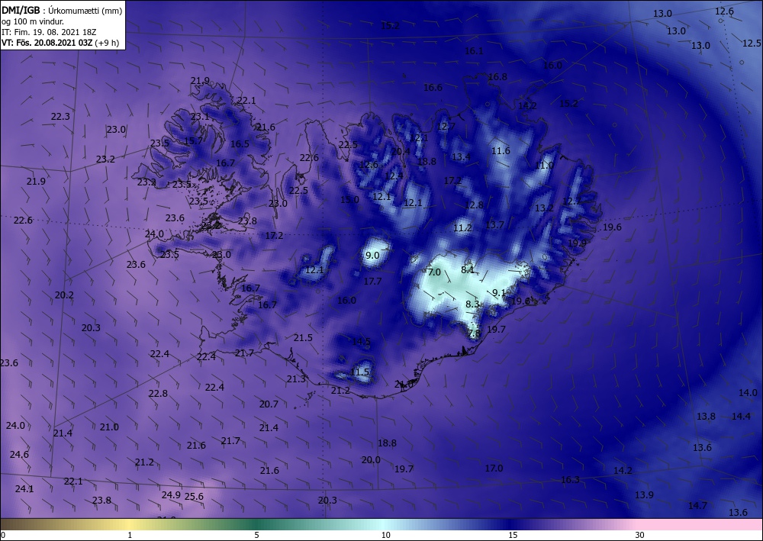Click the 24.9 value on the map
This screenshot has width=763, height=541.
click(x=171, y=494)
